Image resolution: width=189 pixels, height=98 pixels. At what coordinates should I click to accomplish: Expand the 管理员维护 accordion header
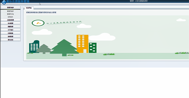10,8
